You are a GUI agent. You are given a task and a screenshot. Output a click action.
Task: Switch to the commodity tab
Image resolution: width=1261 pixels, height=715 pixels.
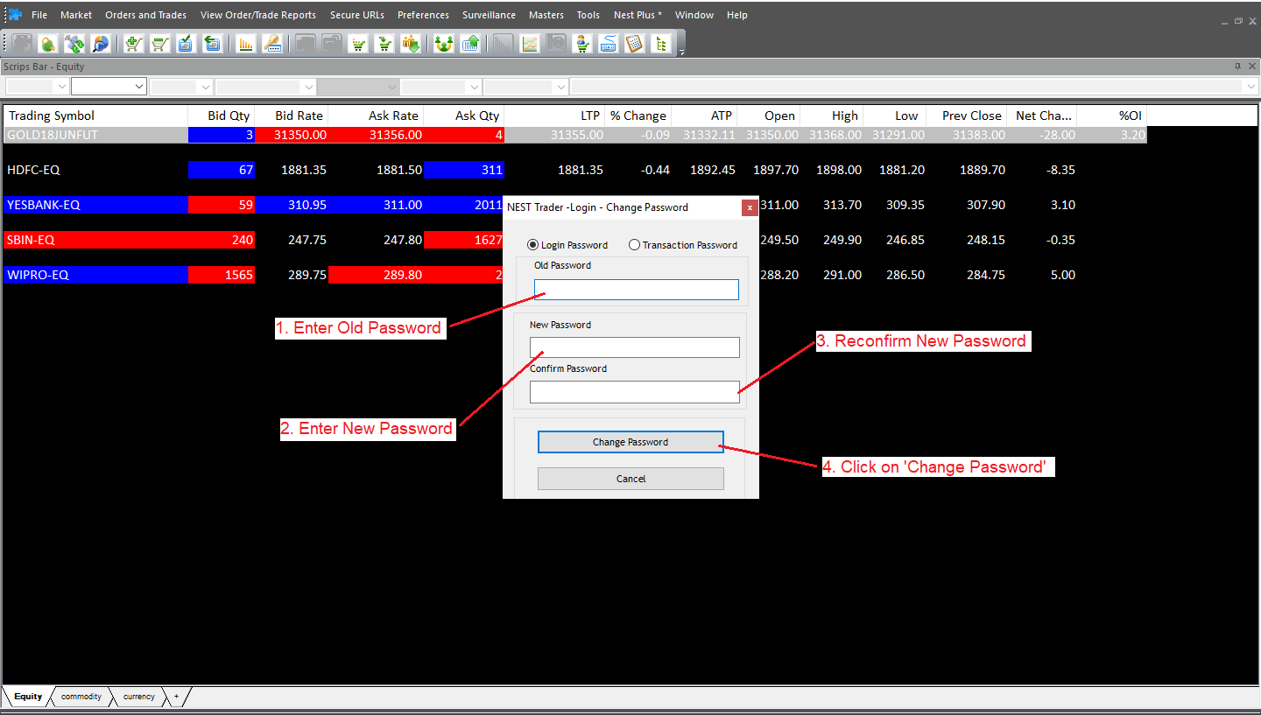pyautogui.click(x=81, y=697)
